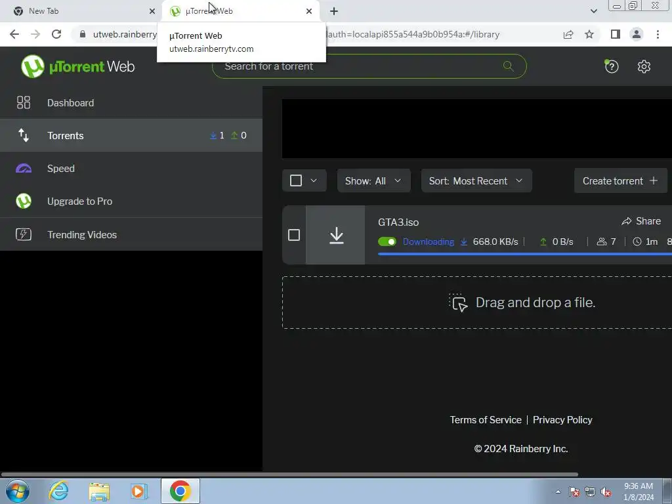Show hidden tray icons arrow
The image size is (672, 504).
click(558, 492)
